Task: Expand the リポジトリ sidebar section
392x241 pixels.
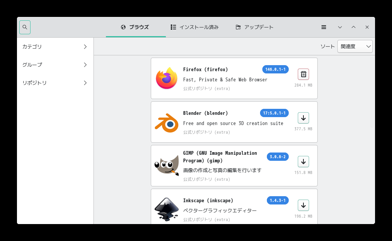Action: click(x=54, y=83)
